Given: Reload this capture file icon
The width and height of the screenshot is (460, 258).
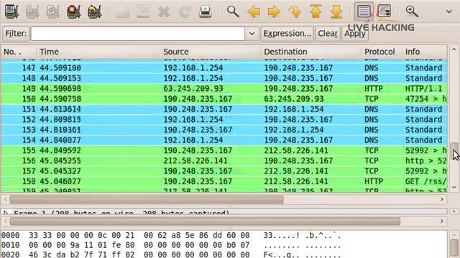Looking at the screenshot, I should click(185, 11).
